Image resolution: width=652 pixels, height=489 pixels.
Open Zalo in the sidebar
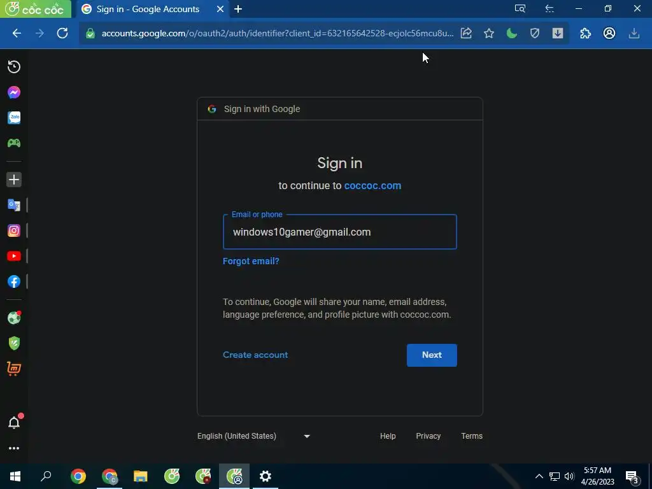(x=14, y=118)
